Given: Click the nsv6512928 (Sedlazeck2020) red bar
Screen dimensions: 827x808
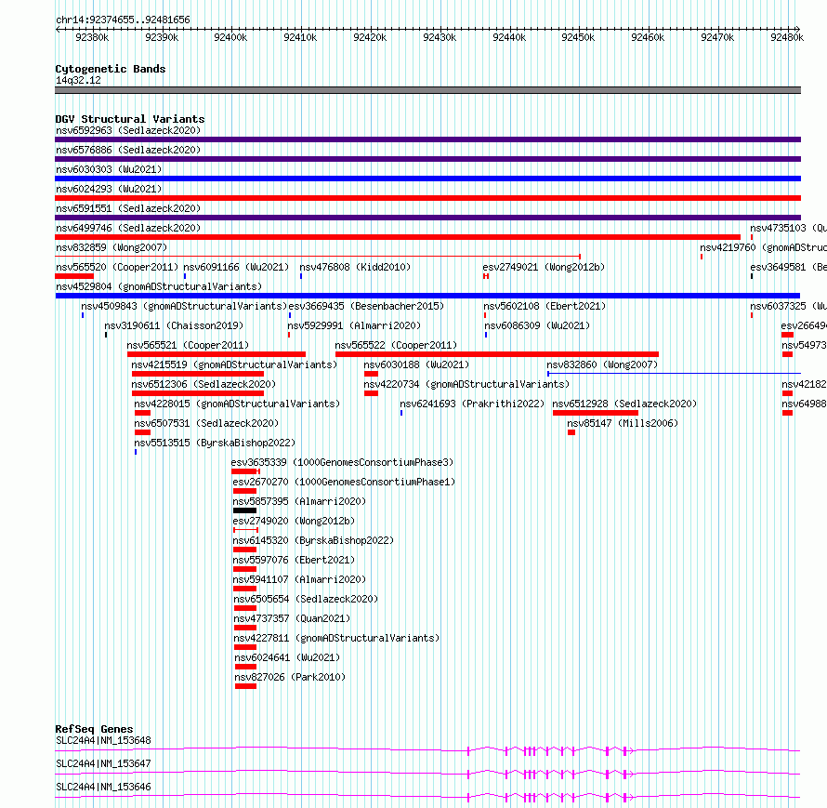Looking at the screenshot, I should [596, 413].
